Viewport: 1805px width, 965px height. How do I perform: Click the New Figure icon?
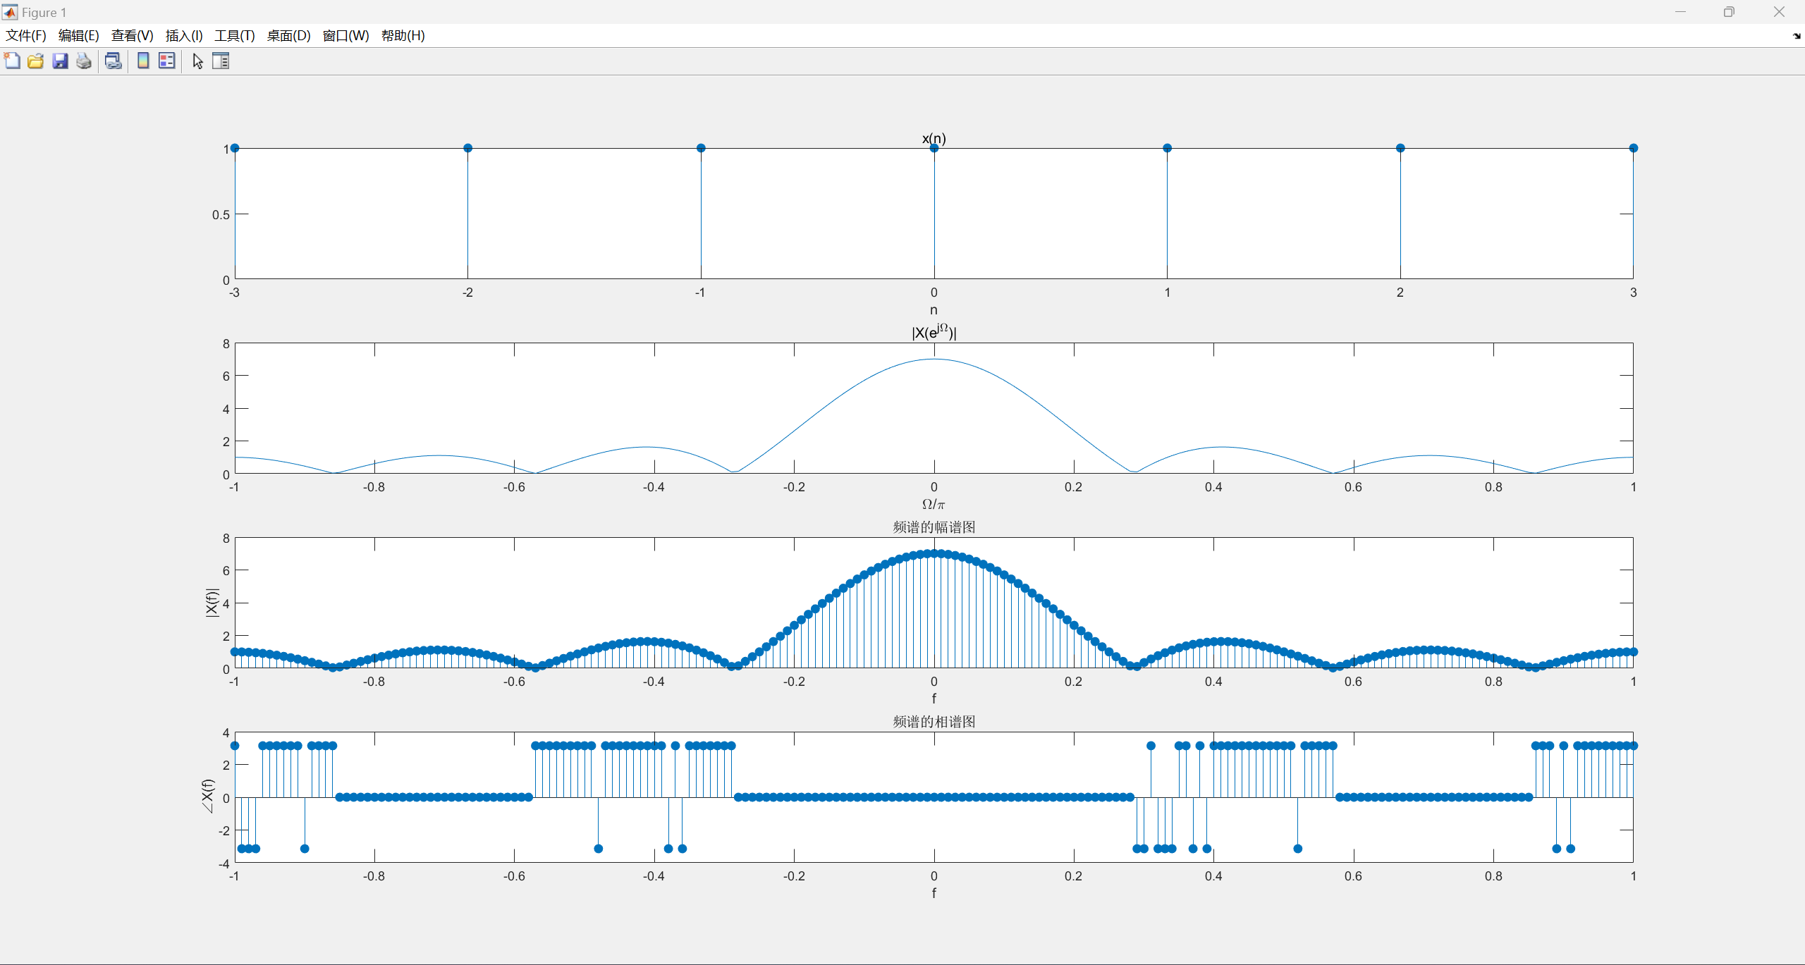[12, 61]
